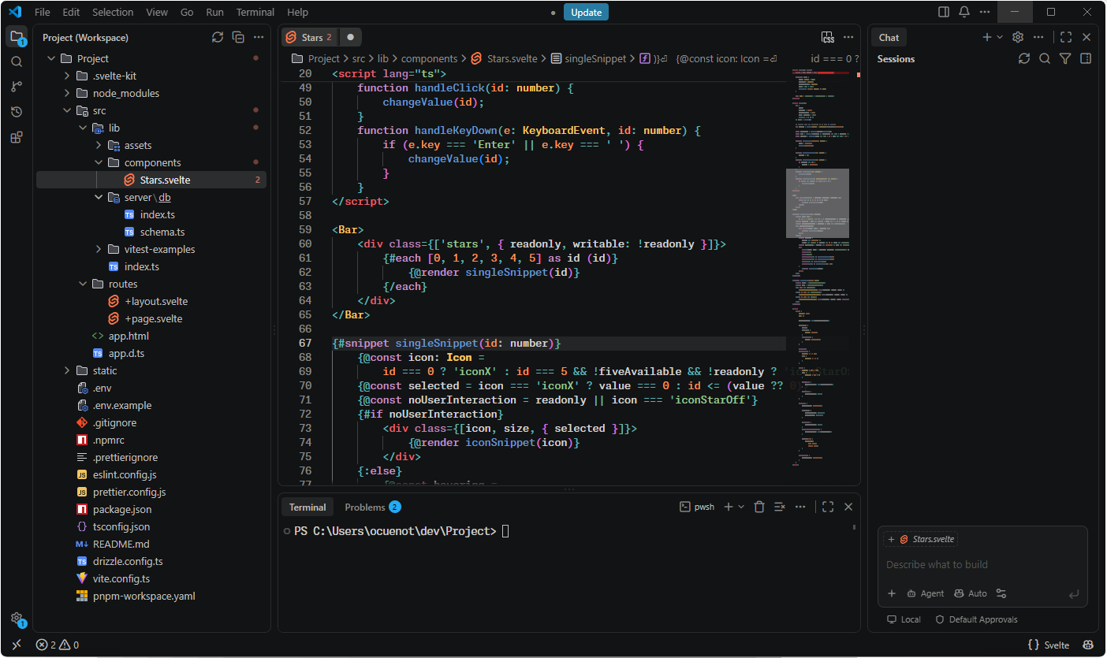Open Copilot status icon in status bar
Viewport: 1107px width, 658px height.
(1088, 645)
